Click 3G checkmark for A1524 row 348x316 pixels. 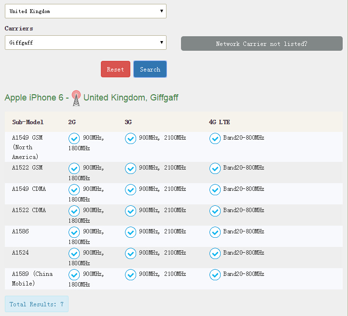[130, 254]
